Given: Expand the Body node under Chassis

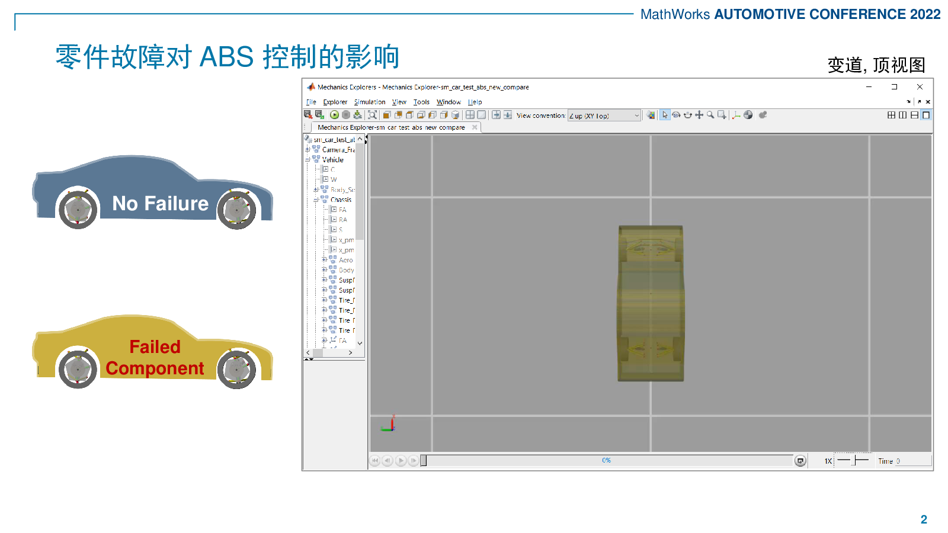Looking at the screenshot, I should 324,269.
